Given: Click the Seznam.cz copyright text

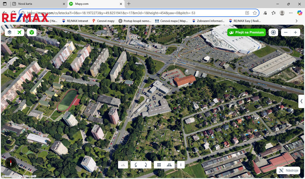Looking at the screenshot, I should tap(19, 176).
